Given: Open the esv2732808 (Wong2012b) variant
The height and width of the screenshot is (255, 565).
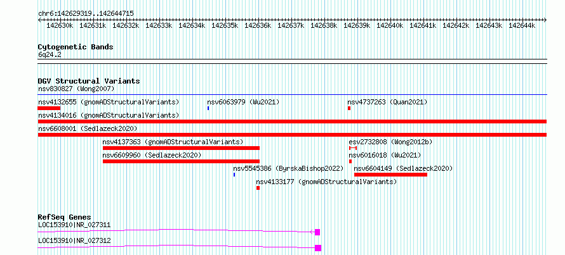Looking at the screenshot, I should tap(390, 142).
